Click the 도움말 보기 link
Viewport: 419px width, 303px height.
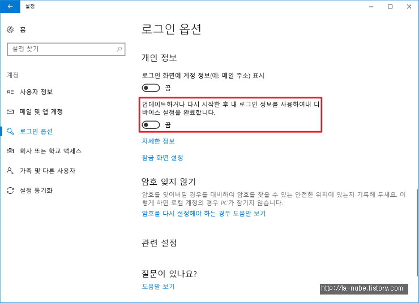pyautogui.click(x=158, y=287)
